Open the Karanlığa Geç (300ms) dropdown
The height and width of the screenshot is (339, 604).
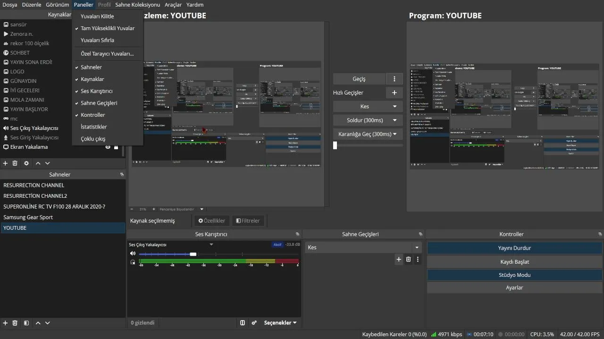tap(368, 134)
